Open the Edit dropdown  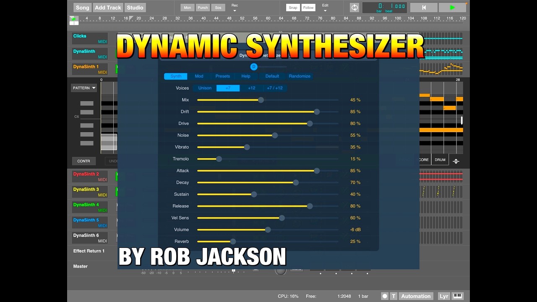click(x=325, y=8)
